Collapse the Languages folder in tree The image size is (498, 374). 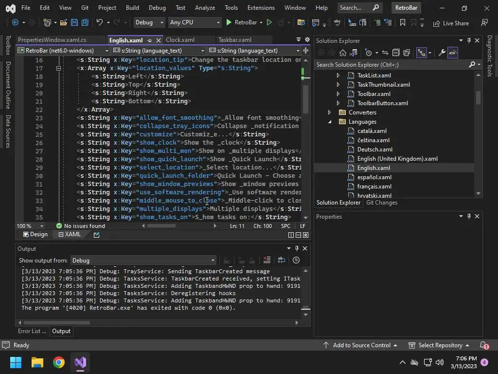(330, 122)
